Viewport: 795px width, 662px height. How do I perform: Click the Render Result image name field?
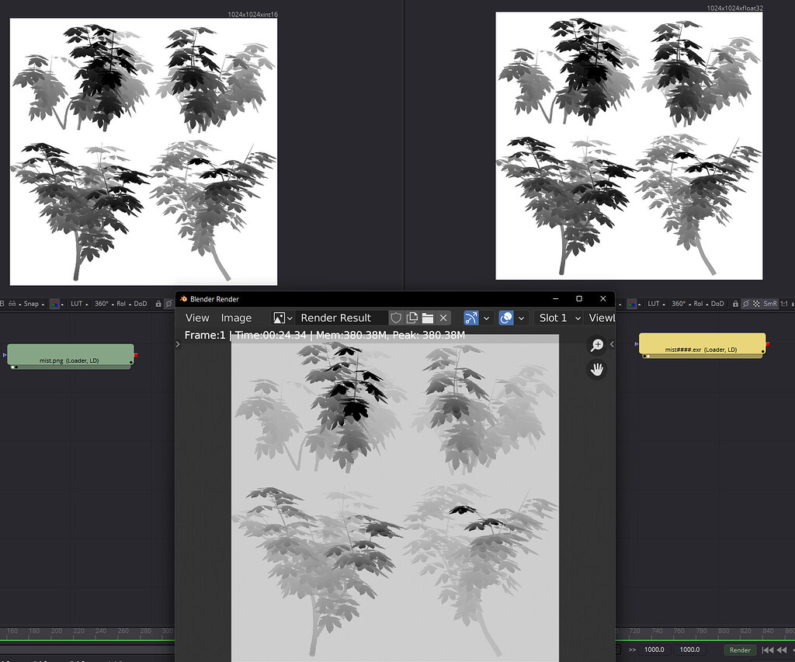341,318
